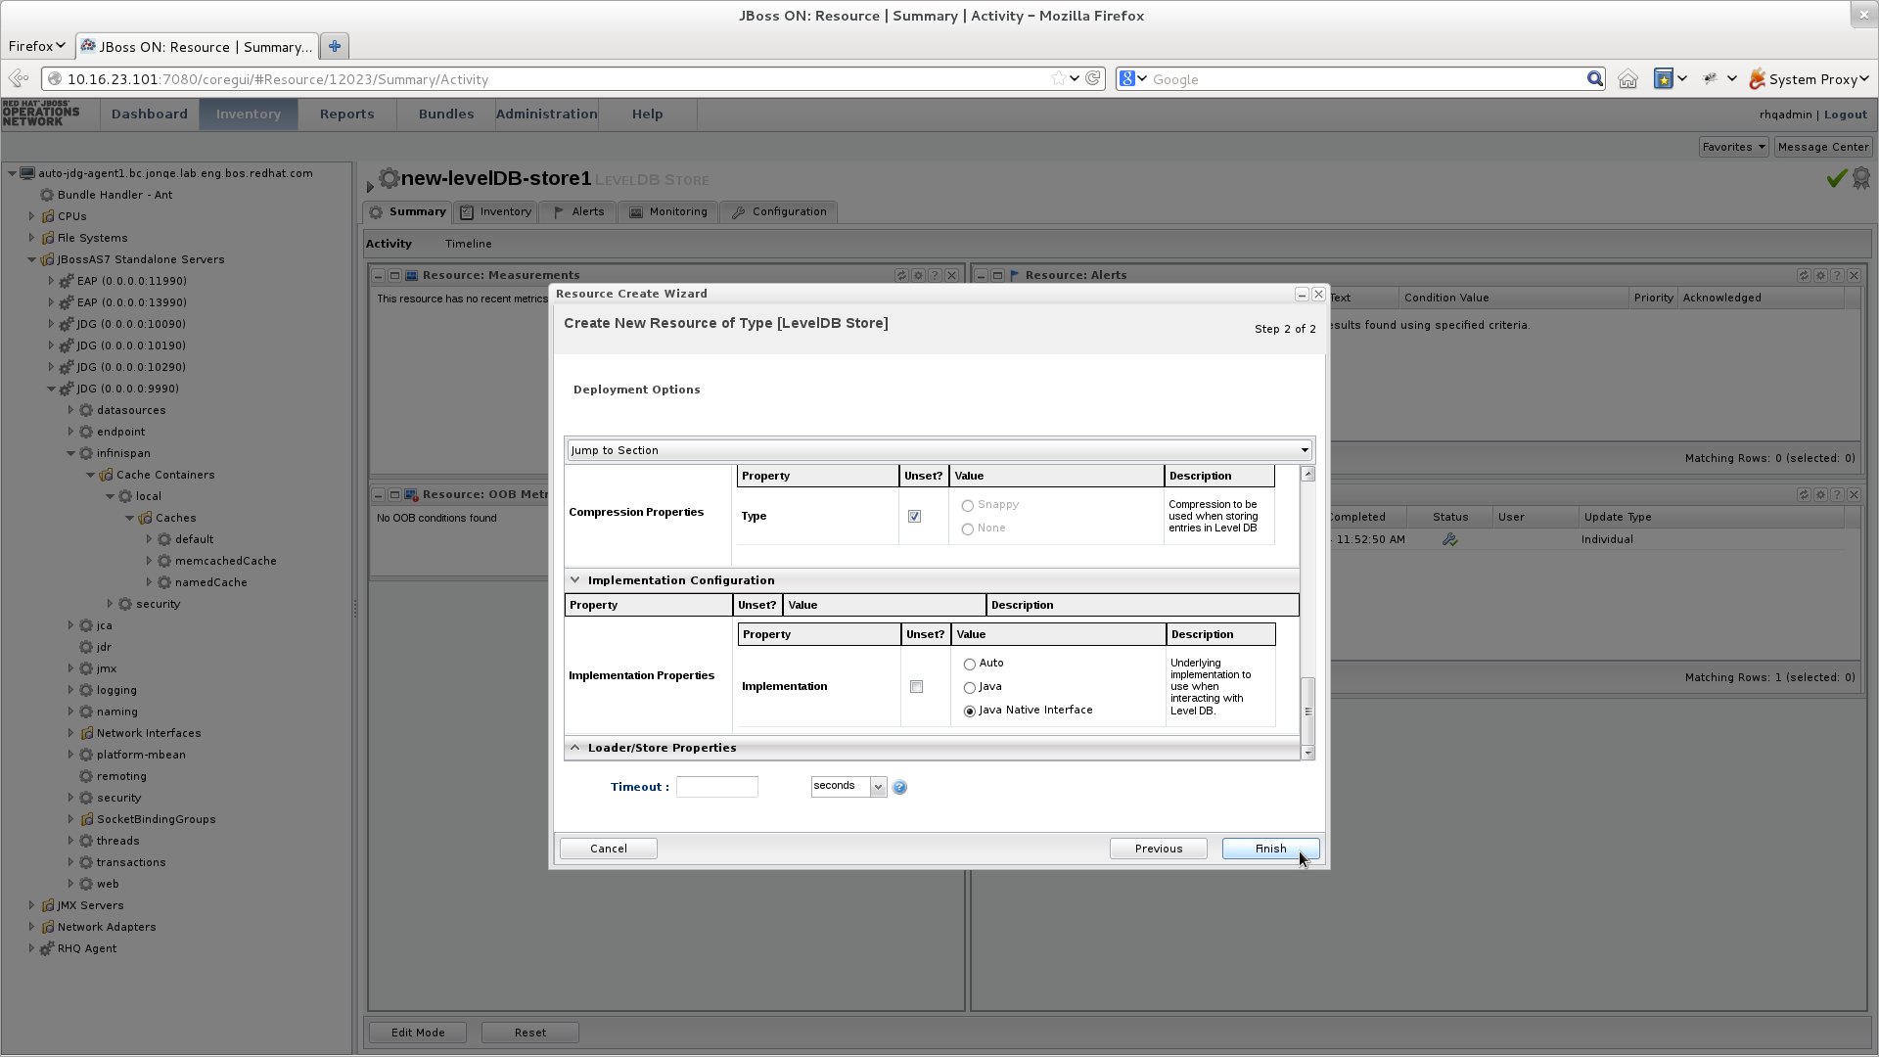Collapse the Implementation Configuration section
The height and width of the screenshot is (1057, 1879).
(574, 578)
